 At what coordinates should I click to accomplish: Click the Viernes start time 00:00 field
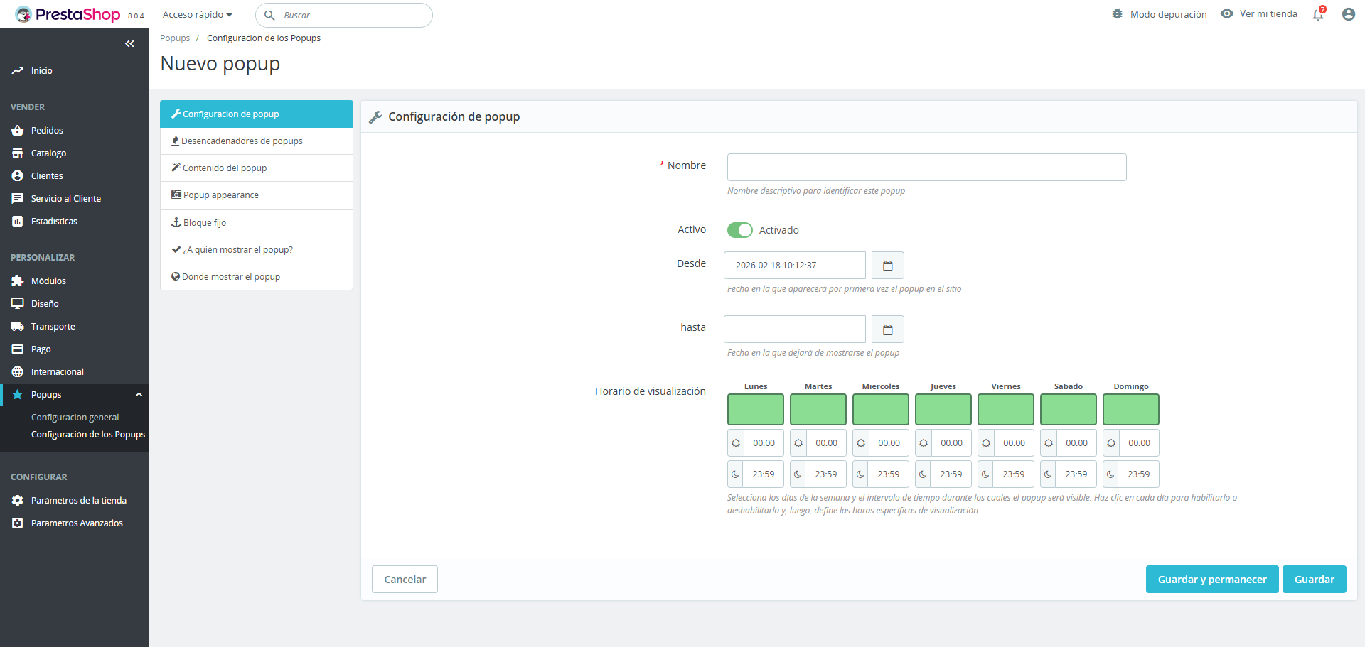(x=1014, y=443)
